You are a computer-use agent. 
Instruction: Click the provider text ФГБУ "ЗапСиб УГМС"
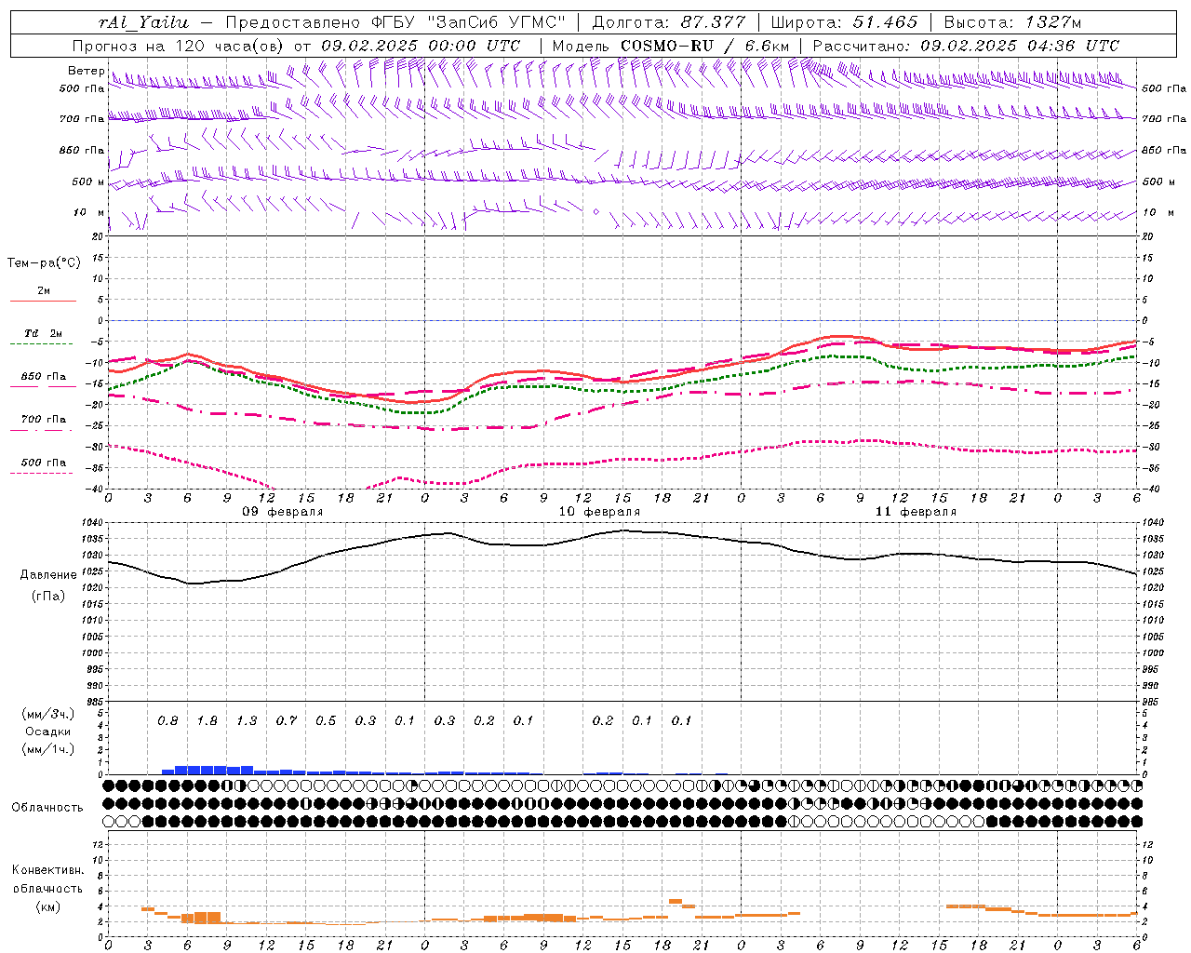(x=468, y=22)
